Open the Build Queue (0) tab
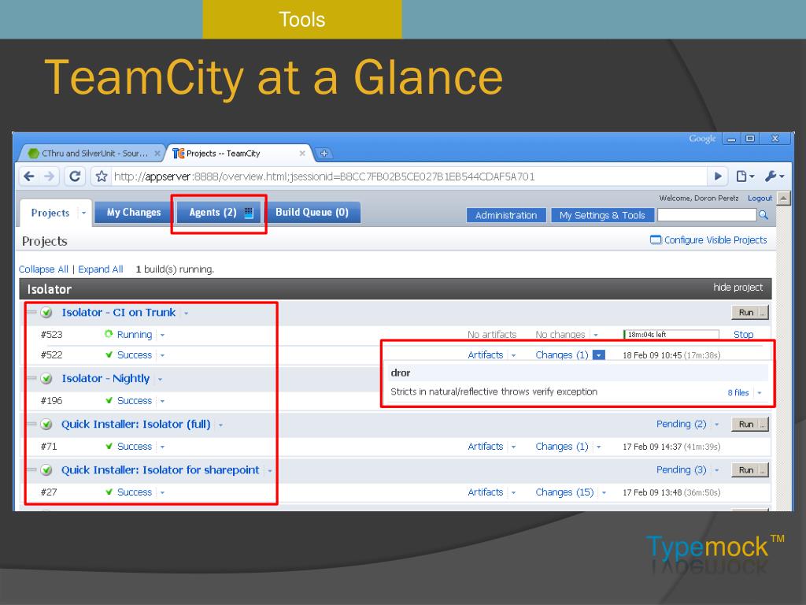Screen dimensions: 806x605 point(312,213)
